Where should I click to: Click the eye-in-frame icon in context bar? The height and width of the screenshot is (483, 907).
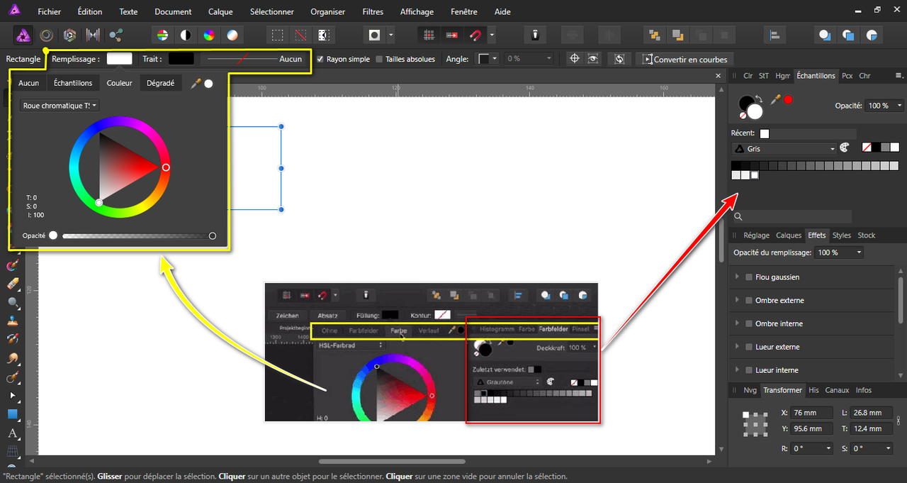coord(593,59)
